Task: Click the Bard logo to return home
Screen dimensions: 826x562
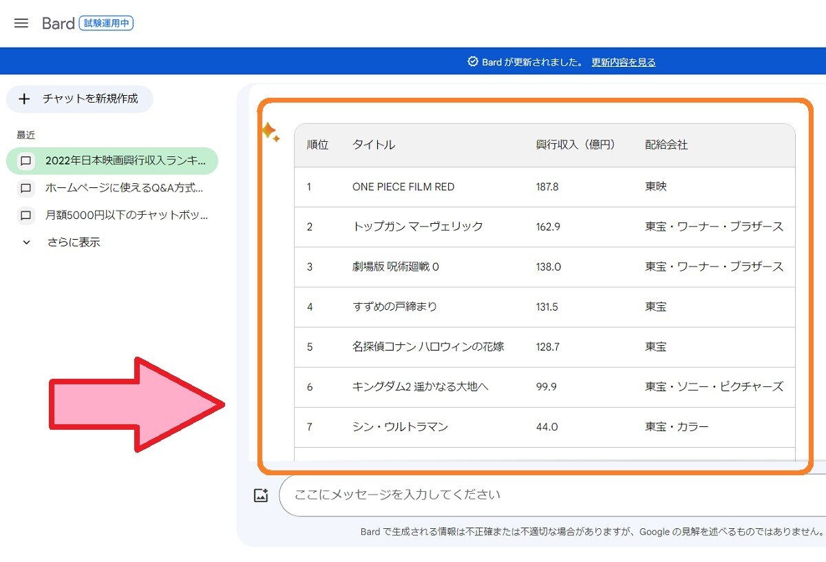Action: [58, 23]
